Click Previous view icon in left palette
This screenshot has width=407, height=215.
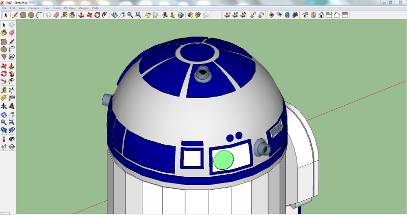pos(4,130)
